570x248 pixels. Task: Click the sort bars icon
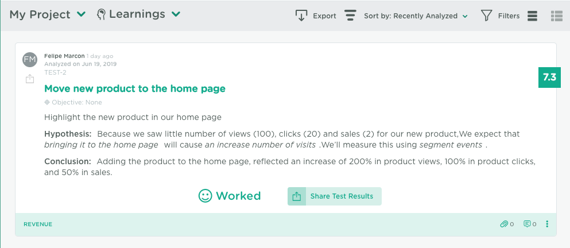(x=350, y=15)
